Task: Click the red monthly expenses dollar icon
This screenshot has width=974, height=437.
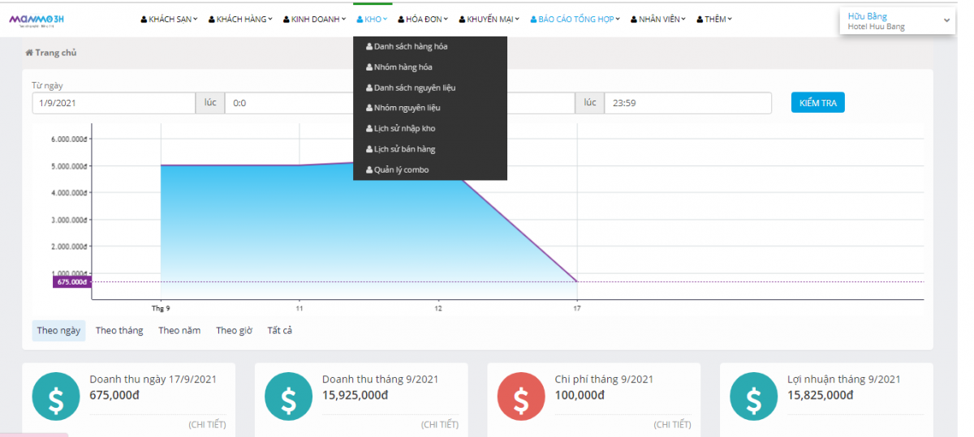Action: coord(521,396)
